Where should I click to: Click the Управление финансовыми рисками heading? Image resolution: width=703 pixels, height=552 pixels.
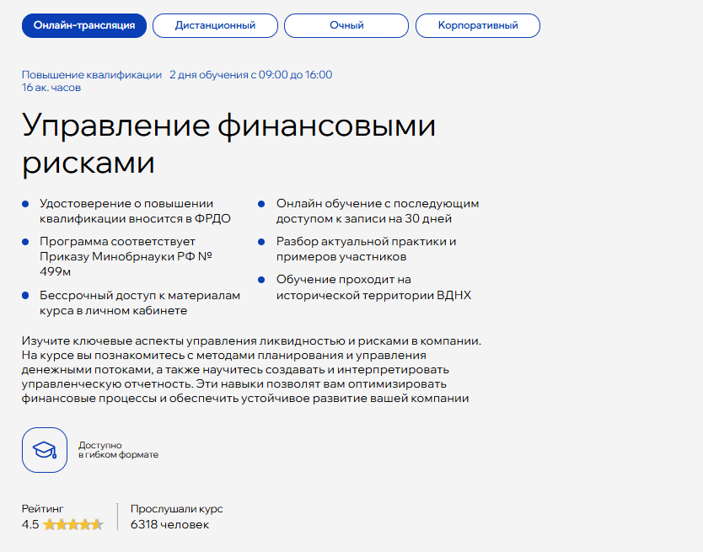[228, 143]
